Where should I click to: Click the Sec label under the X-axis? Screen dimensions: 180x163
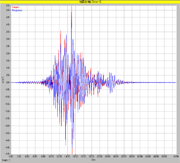coord(94,160)
